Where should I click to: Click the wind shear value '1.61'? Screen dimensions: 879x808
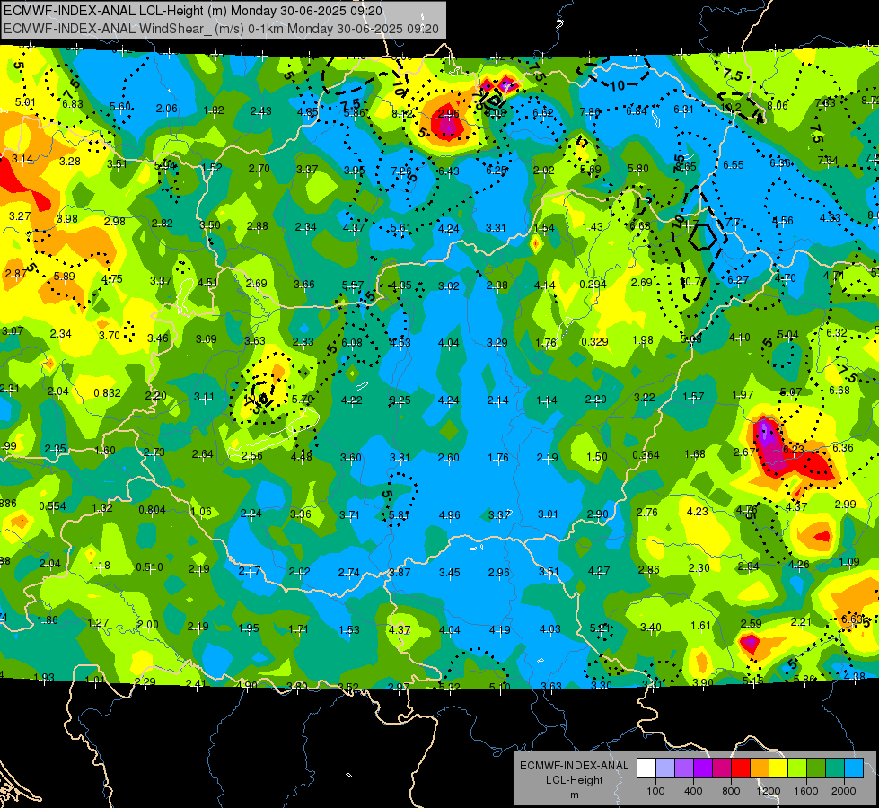700,625
